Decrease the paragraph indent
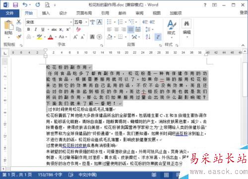The image size is (248, 179). coord(145,22)
